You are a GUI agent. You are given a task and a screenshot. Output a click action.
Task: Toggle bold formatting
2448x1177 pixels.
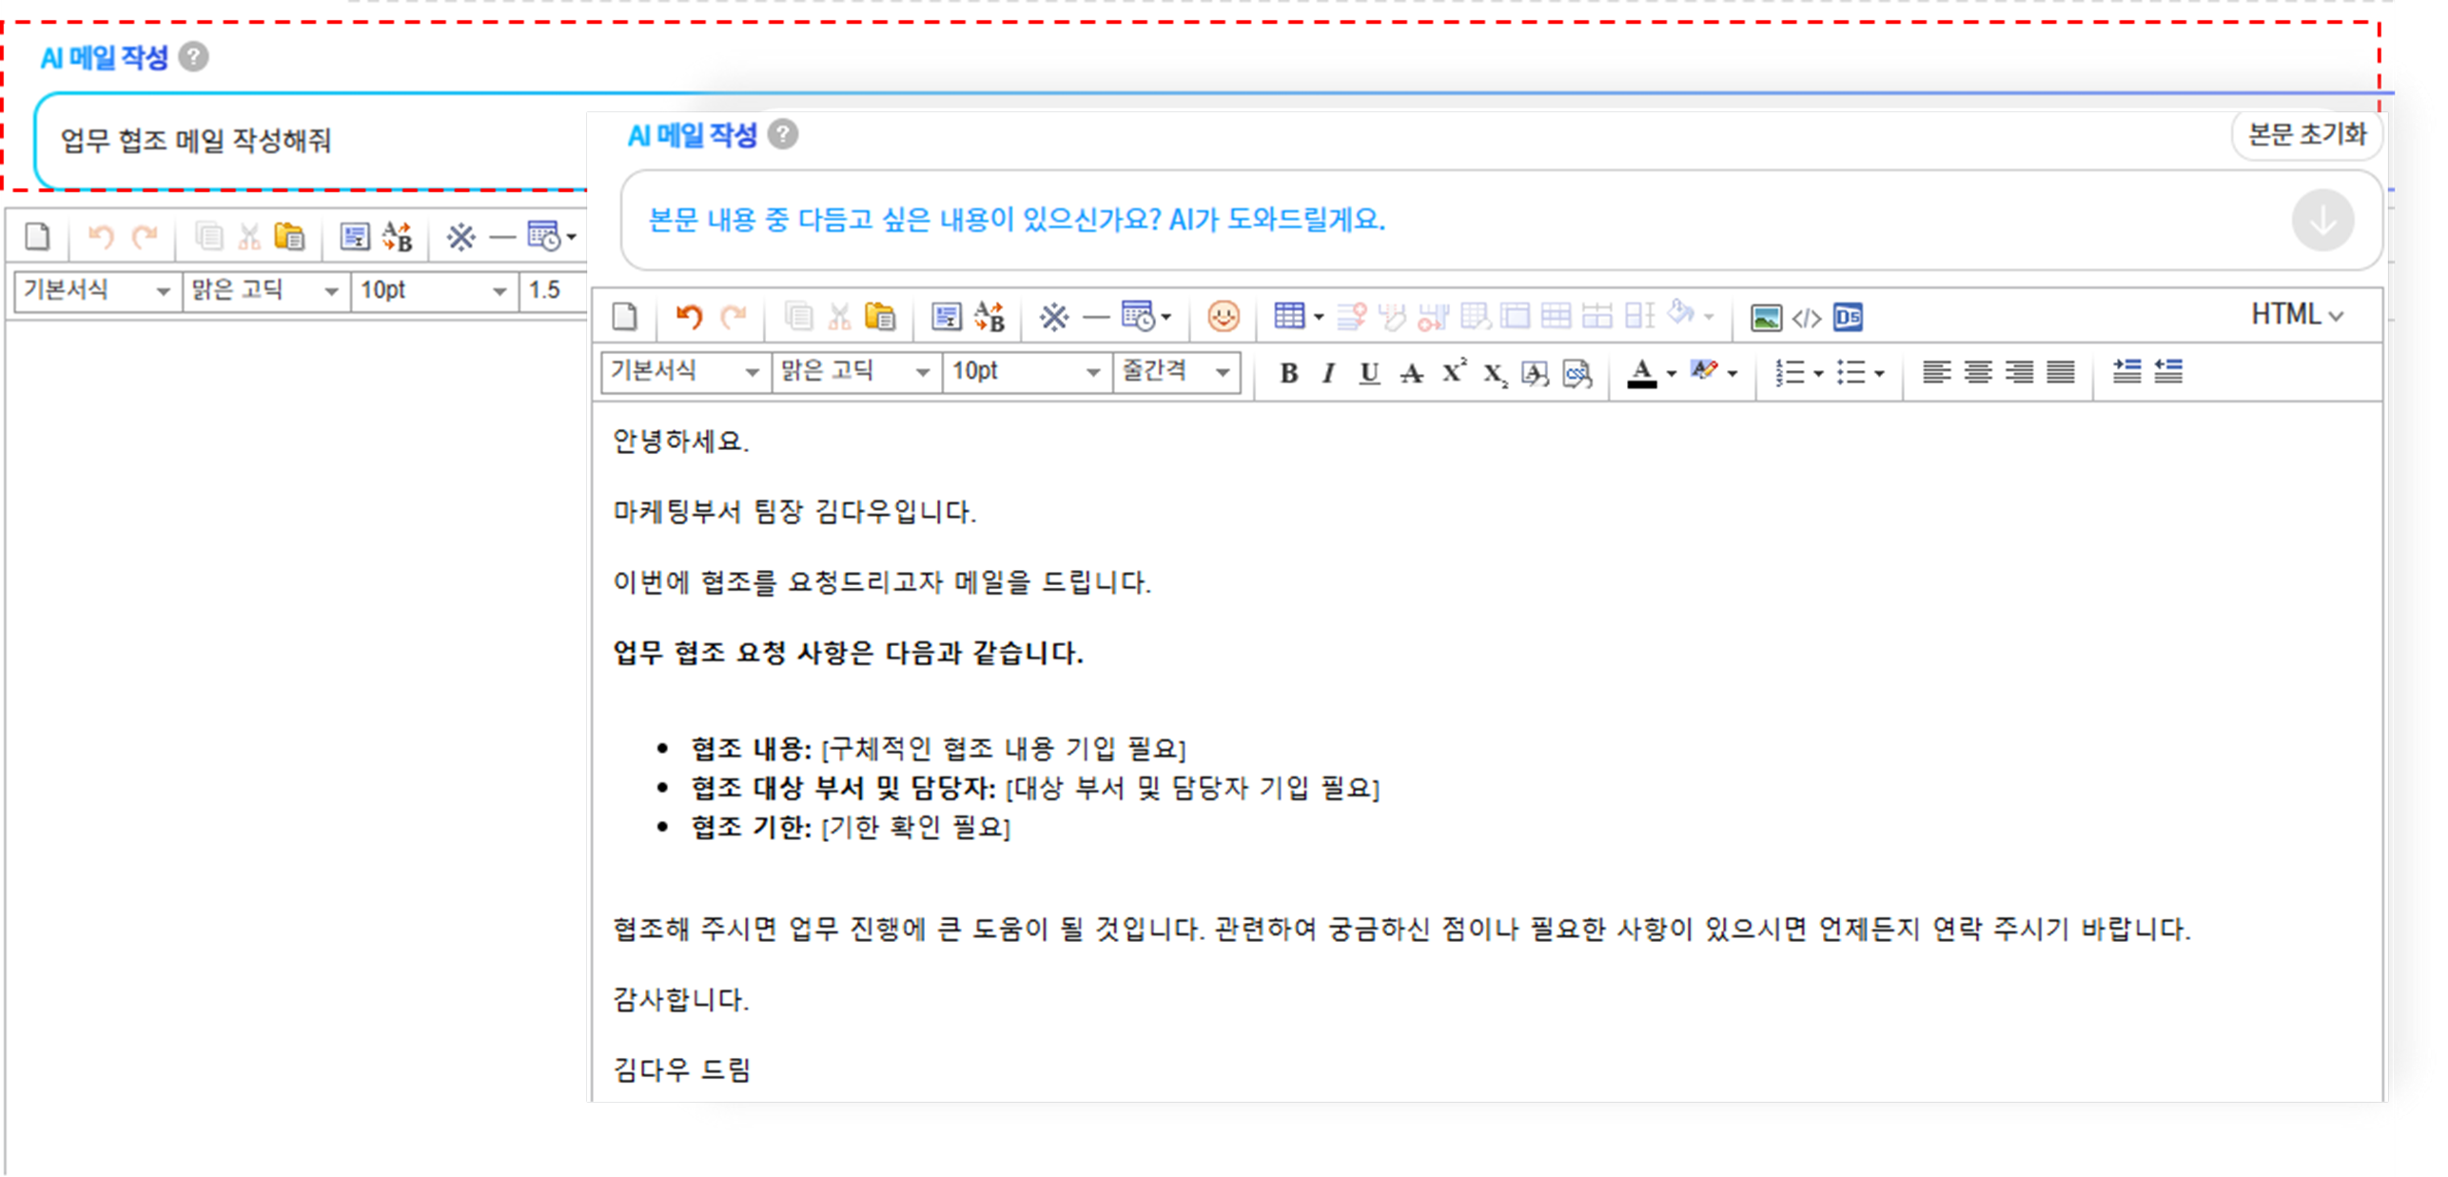click(x=1288, y=373)
